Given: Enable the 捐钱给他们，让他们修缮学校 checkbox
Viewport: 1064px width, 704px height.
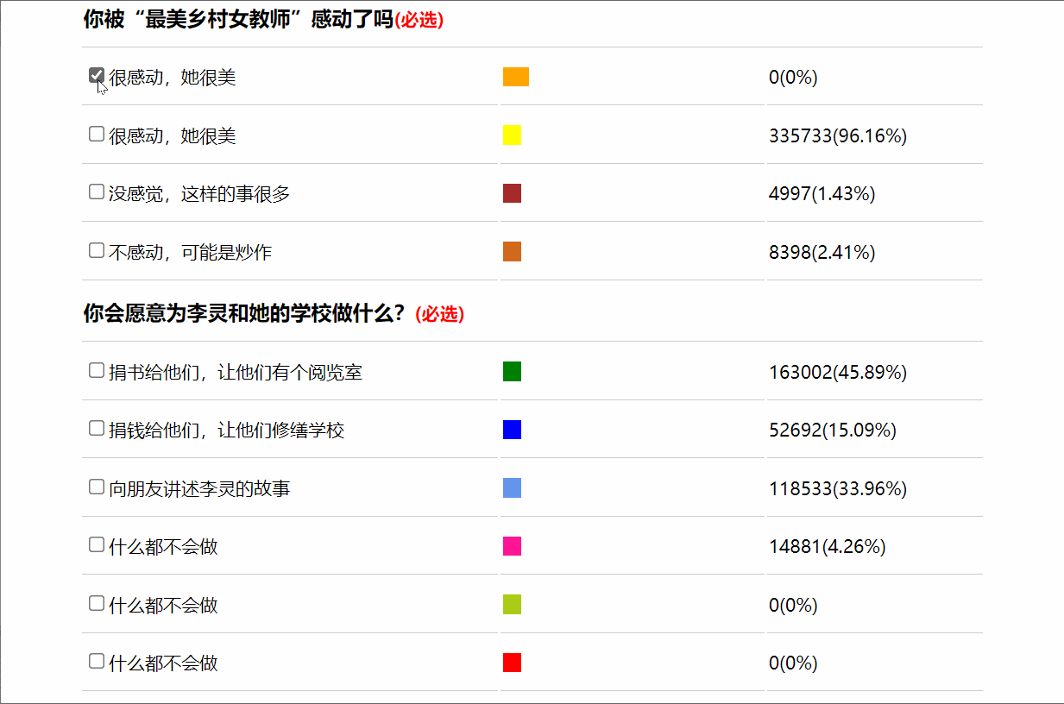Looking at the screenshot, I should tap(97, 428).
